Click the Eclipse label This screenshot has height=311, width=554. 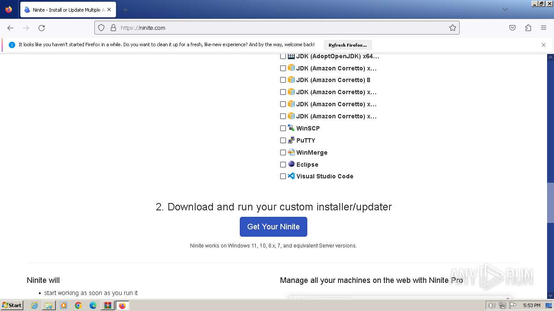307,165
